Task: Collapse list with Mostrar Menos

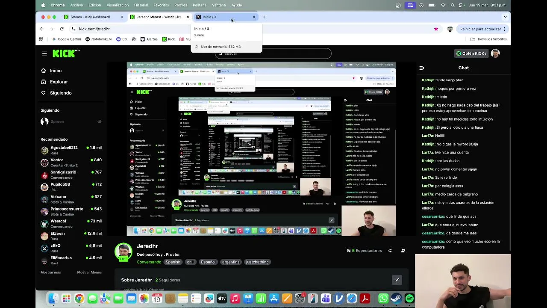Action: click(89, 272)
